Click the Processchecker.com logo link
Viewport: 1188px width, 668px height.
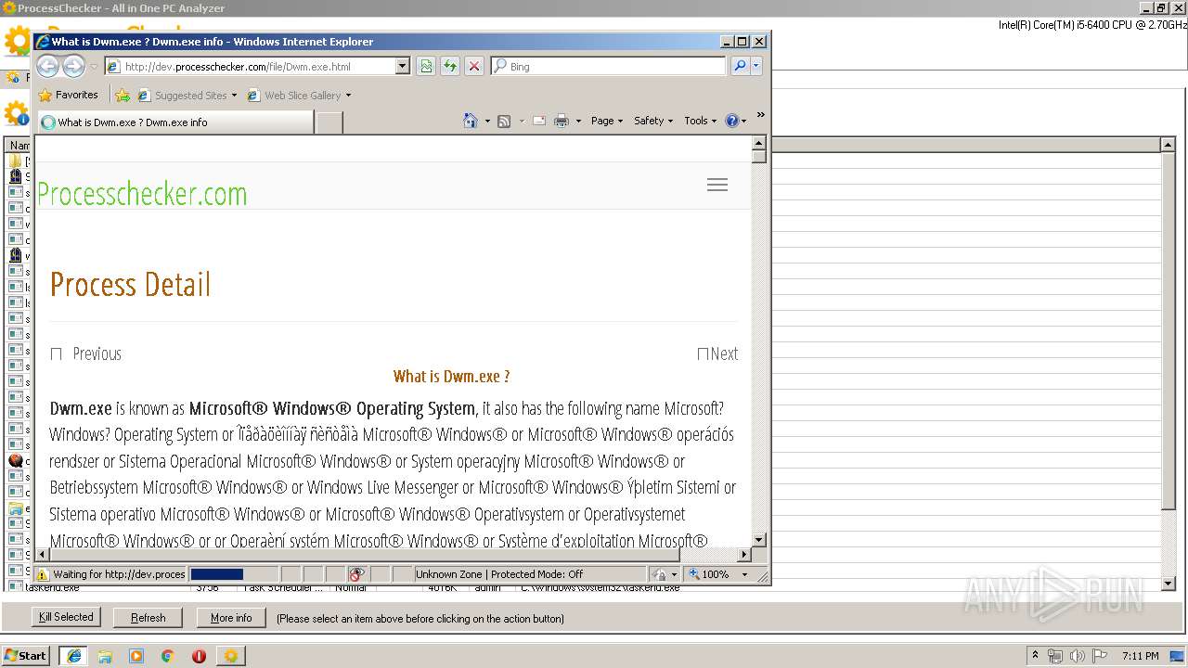[x=142, y=194]
